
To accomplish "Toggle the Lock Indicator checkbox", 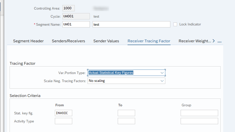I will pyautogui.click(x=175, y=24).
